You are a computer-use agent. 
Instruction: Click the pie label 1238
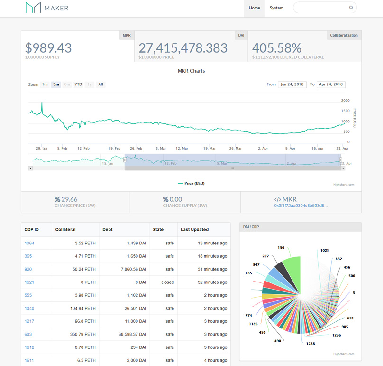tap(310, 344)
